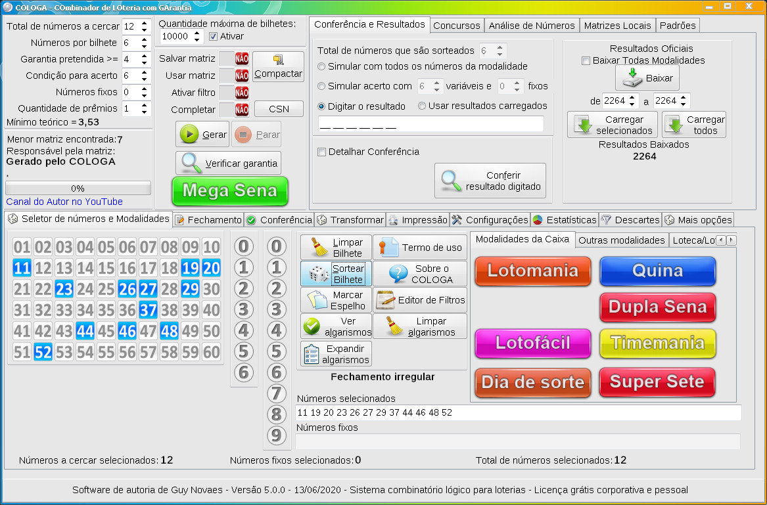The image size is (767, 505).
Task: Click the Números fixos spinner
Action: 137,92
